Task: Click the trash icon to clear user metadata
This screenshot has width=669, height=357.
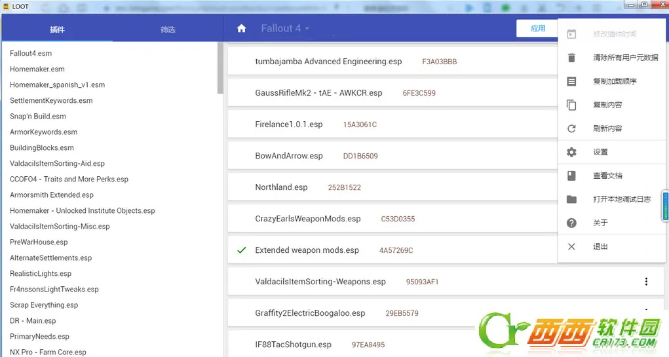Action: click(x=571, y=58)
